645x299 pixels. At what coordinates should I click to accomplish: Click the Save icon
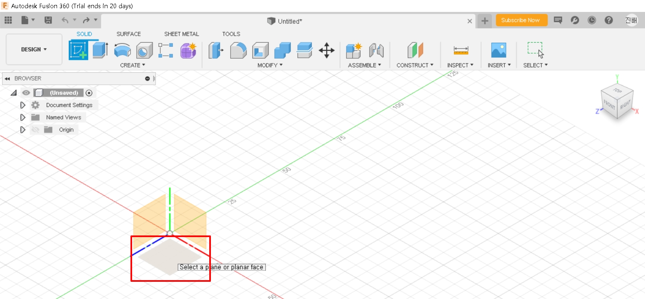tap(48, 20)
